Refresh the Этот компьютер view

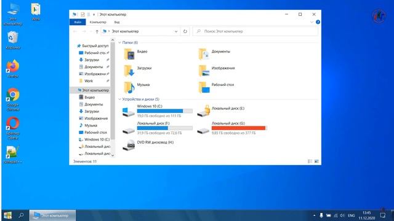tap(185, 31)
